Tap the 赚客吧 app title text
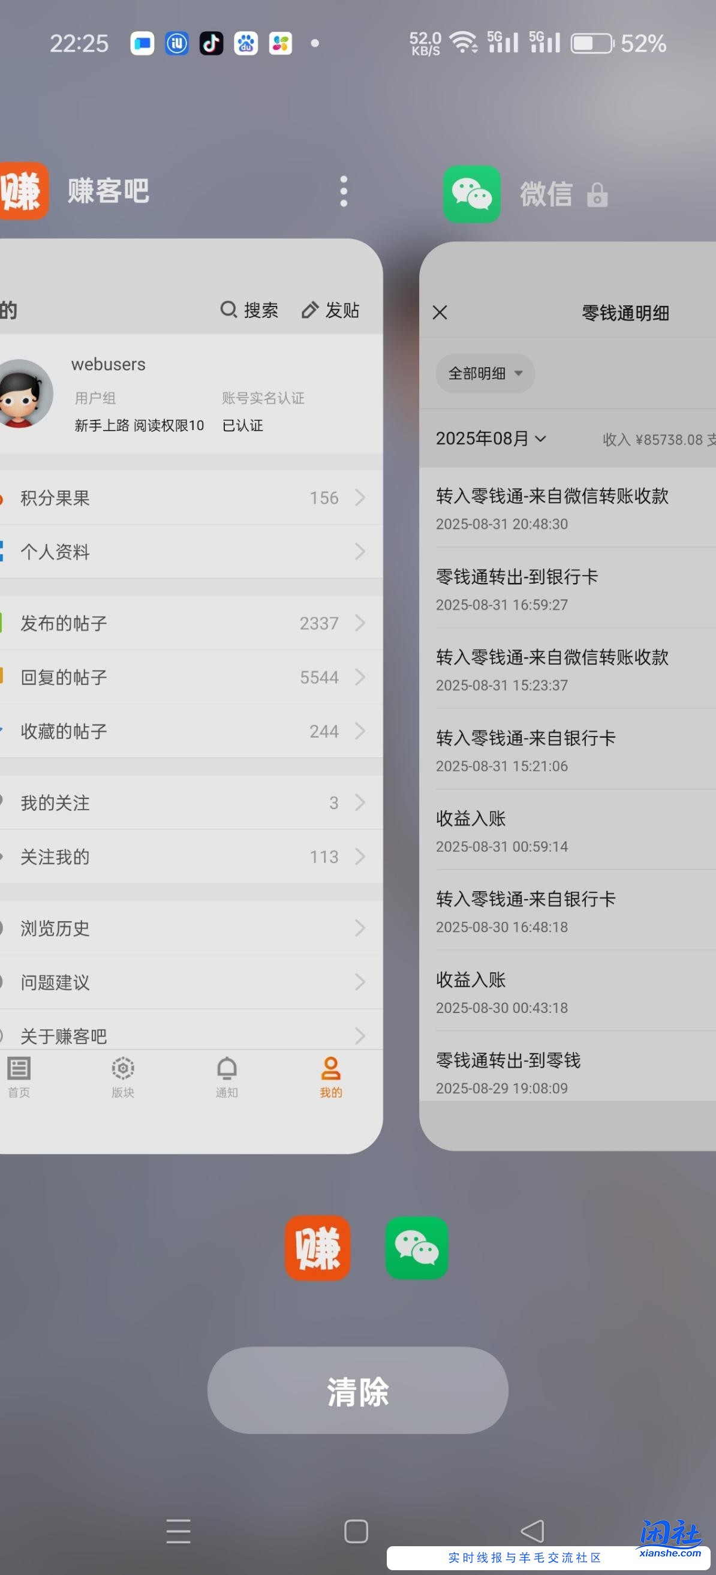This screenshot has height=1575, width=716. (x=108, y=191)
